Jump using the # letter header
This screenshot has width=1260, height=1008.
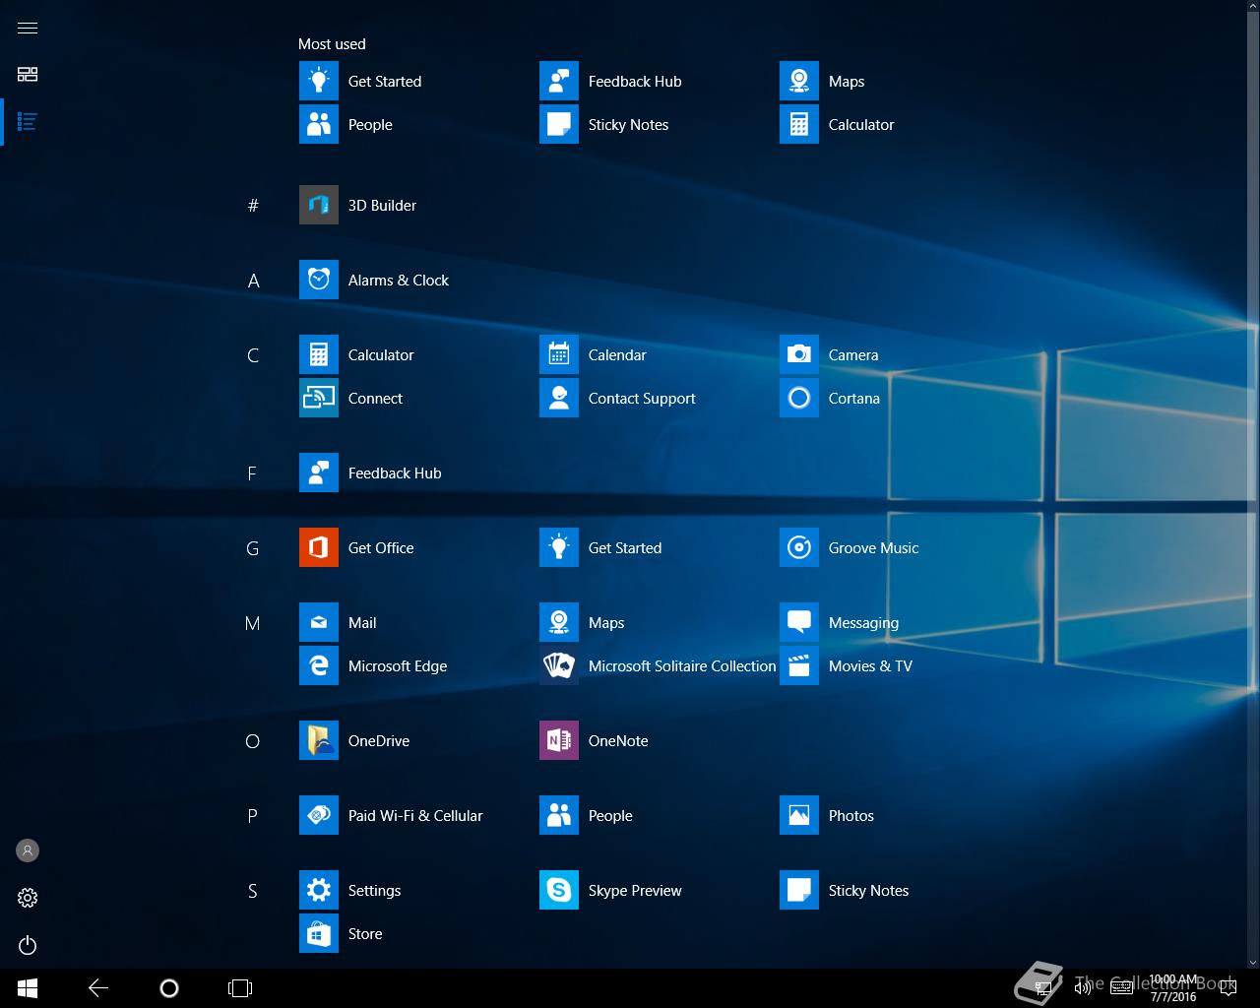253,205
